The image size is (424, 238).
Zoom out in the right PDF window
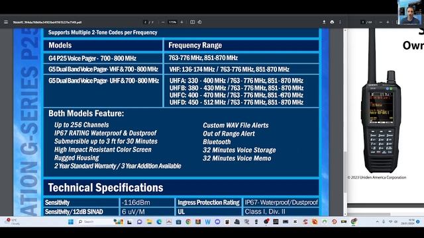point(381,22)
